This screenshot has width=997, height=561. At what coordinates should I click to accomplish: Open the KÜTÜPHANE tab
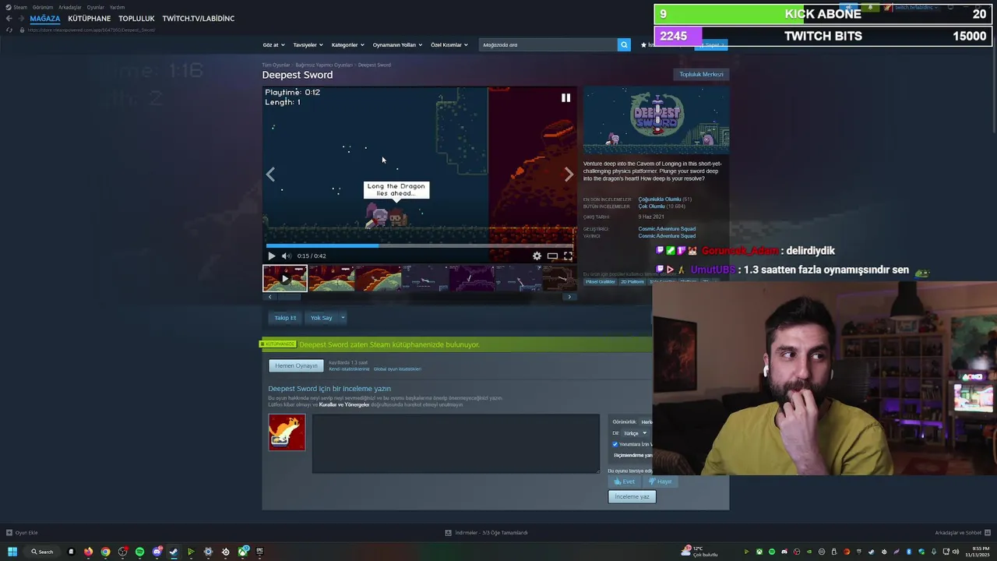(x=90, y=18)
